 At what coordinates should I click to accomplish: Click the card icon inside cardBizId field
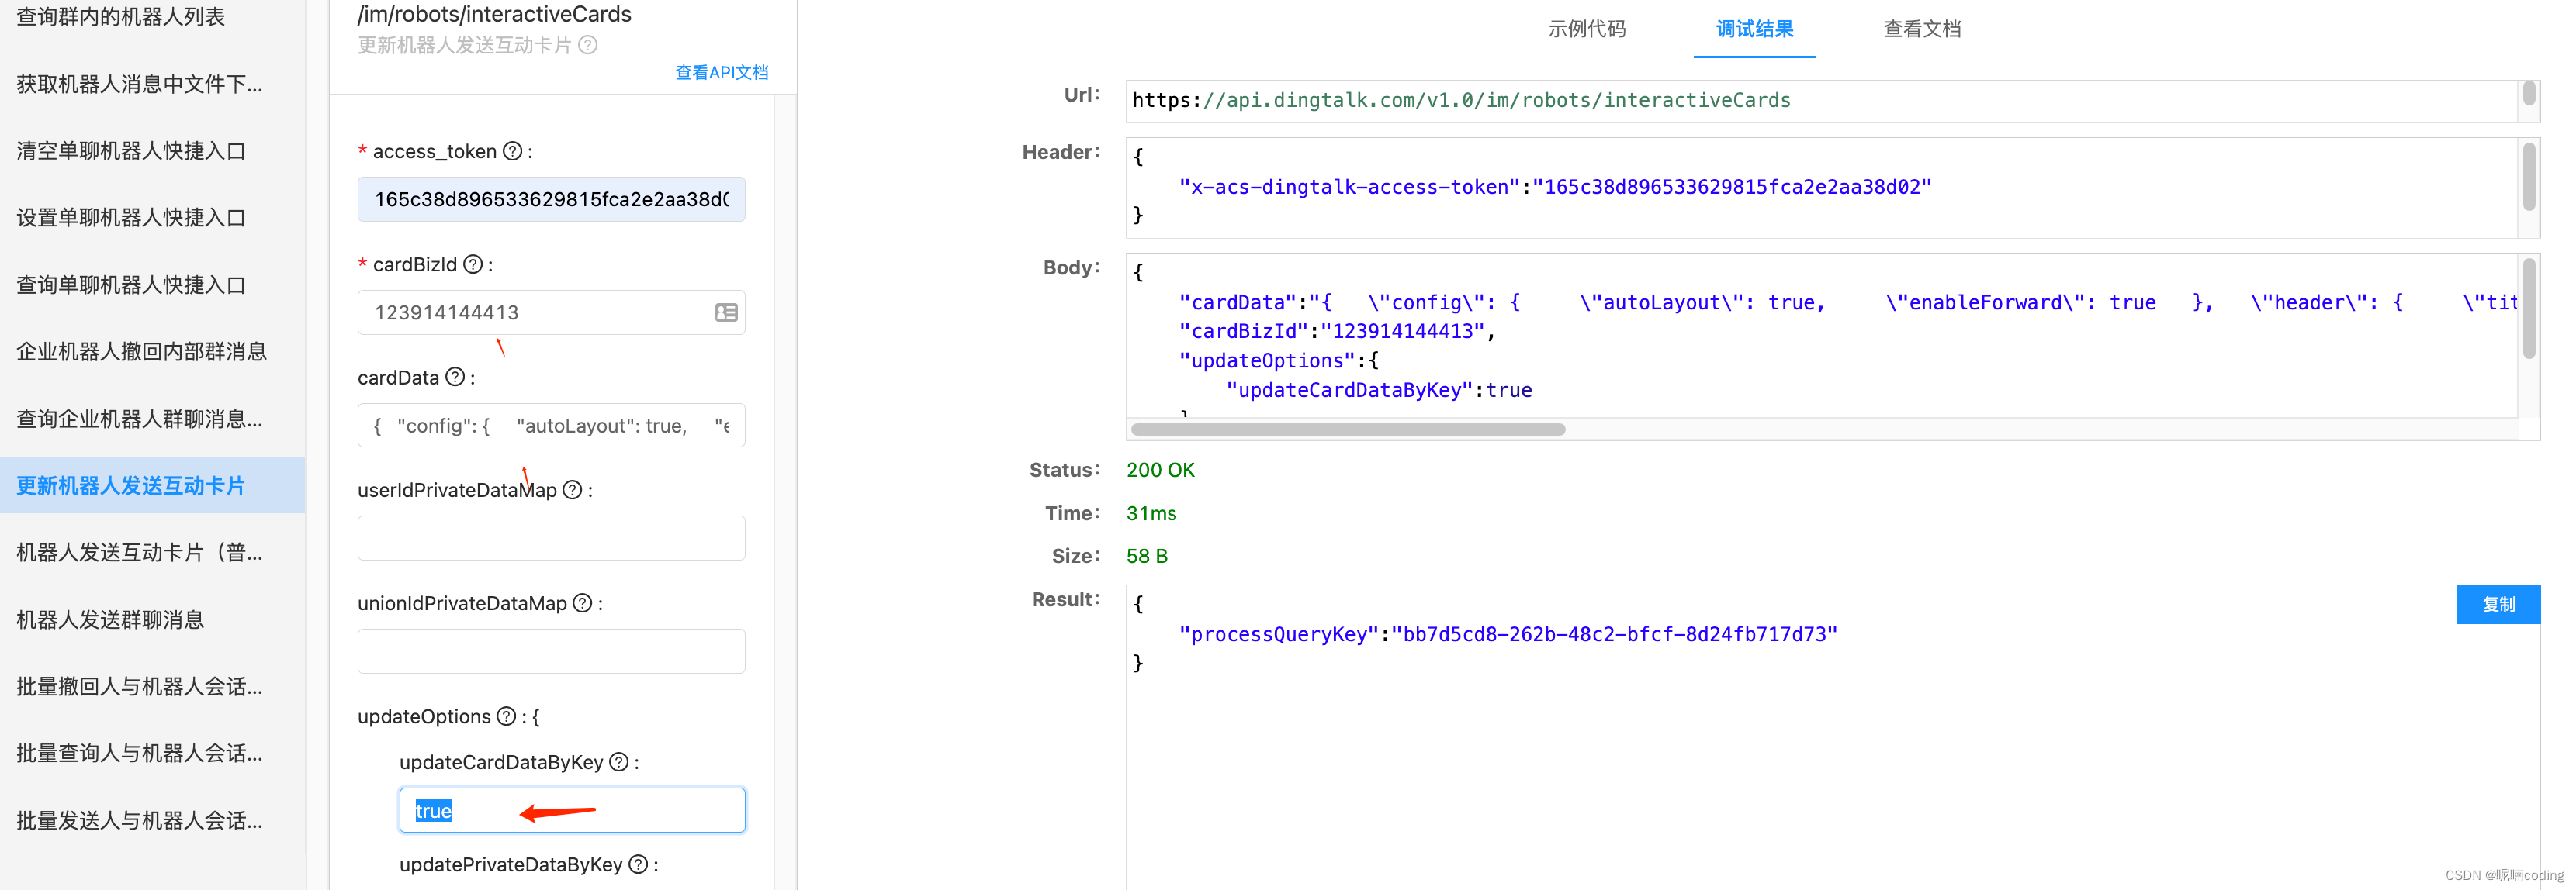(x=726, y=312)
